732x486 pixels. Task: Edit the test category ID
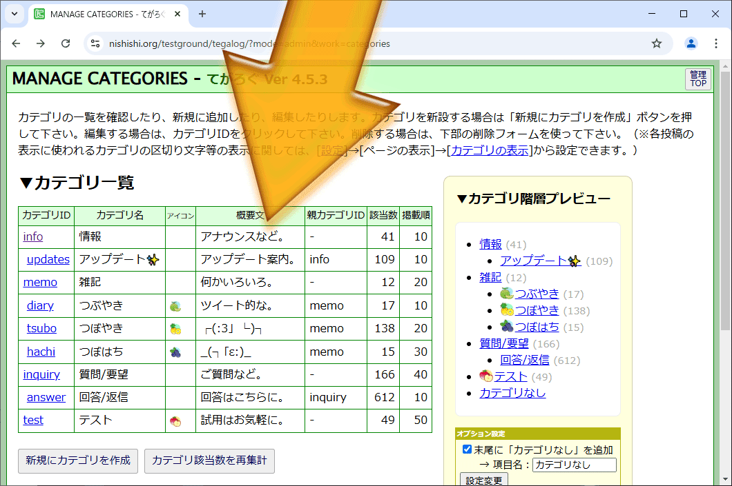[33, 421]
